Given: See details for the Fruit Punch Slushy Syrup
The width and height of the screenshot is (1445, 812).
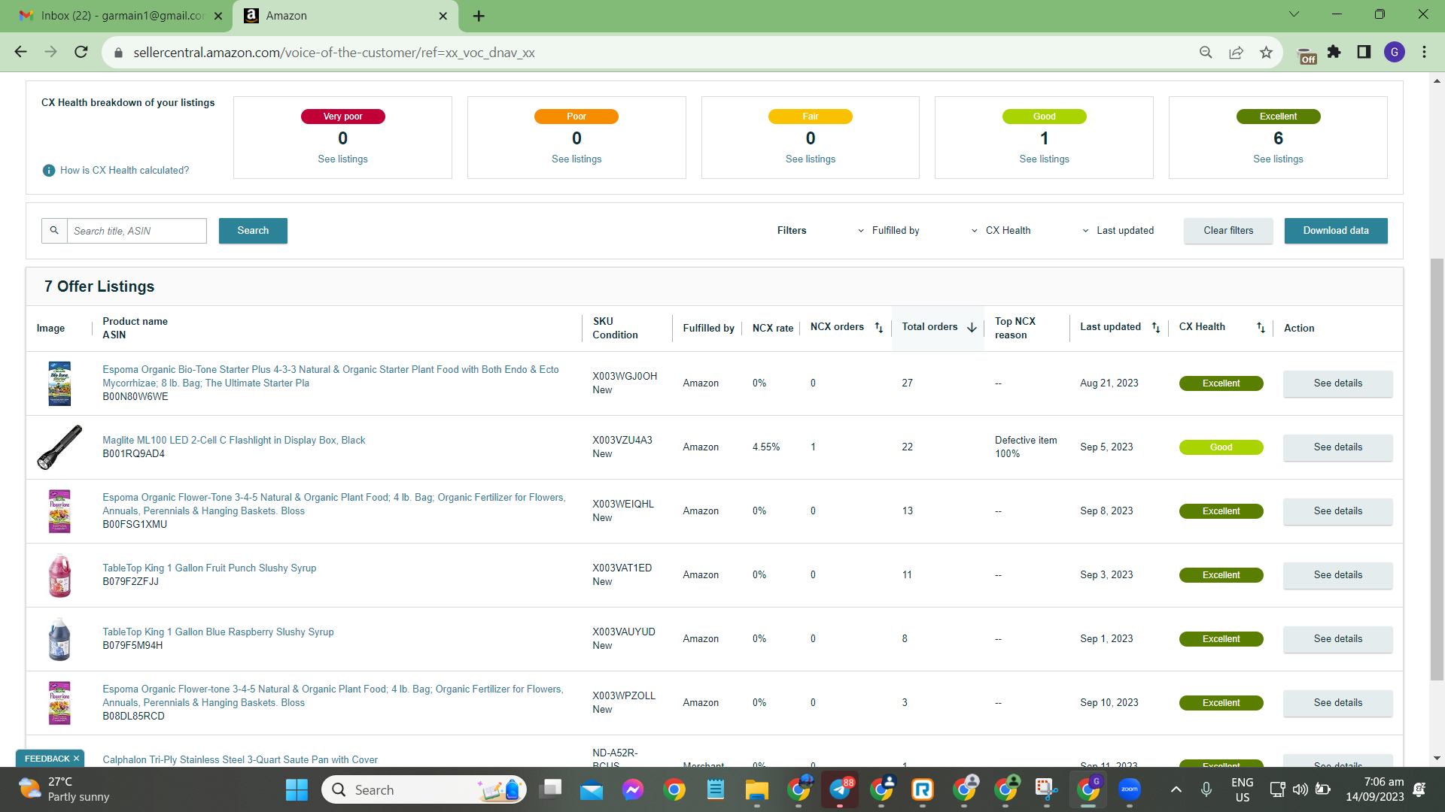Looking at the screenshot, I should pyautogui.click(x=1337, y=575).
